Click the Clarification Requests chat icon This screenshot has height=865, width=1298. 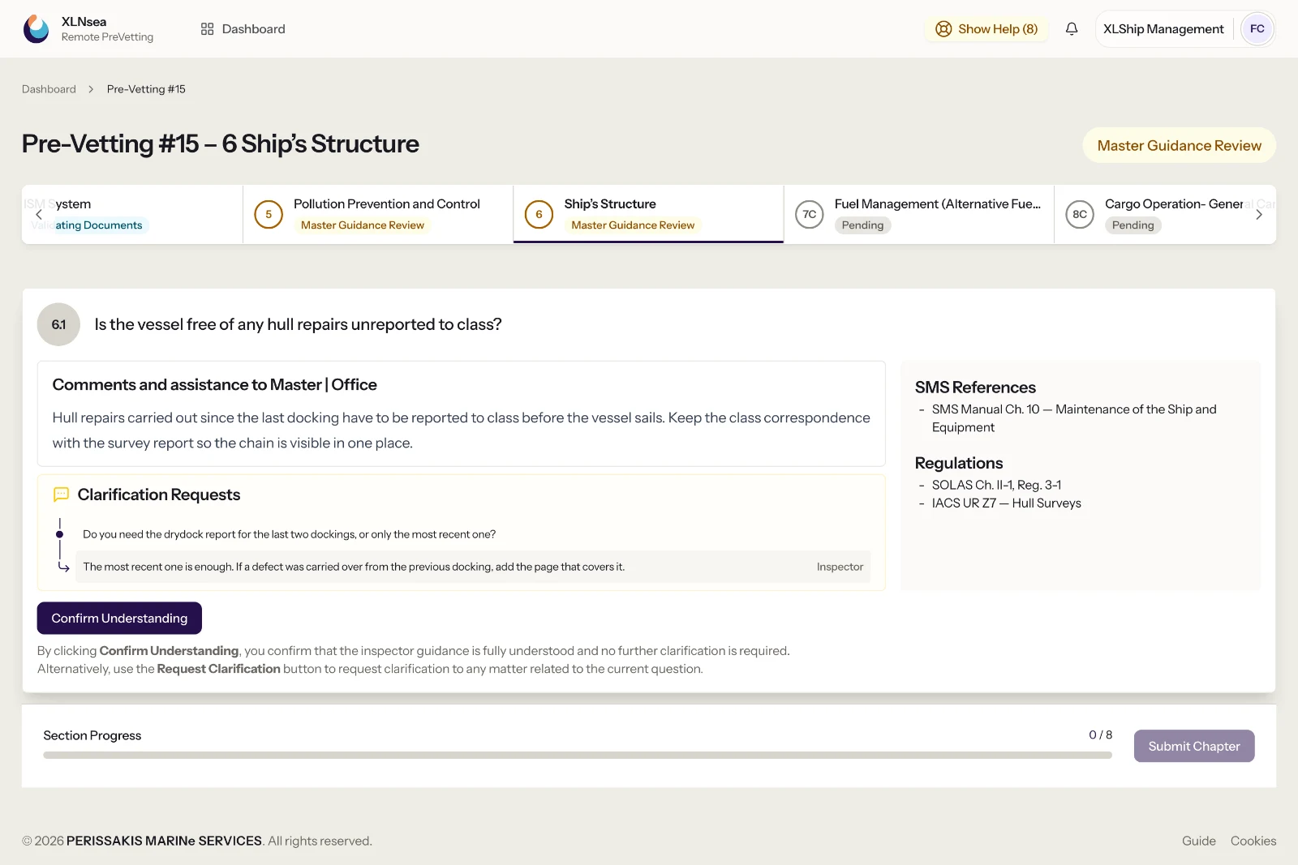[61, 495]
